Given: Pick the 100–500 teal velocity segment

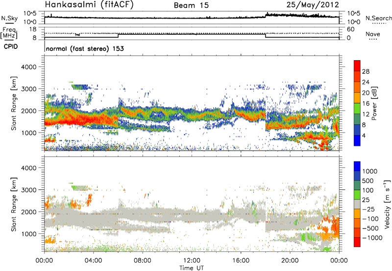Looking at the screenshot, I should pos(357,185).
